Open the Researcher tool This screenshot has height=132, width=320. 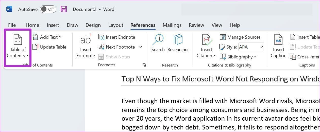coord(178,43)
